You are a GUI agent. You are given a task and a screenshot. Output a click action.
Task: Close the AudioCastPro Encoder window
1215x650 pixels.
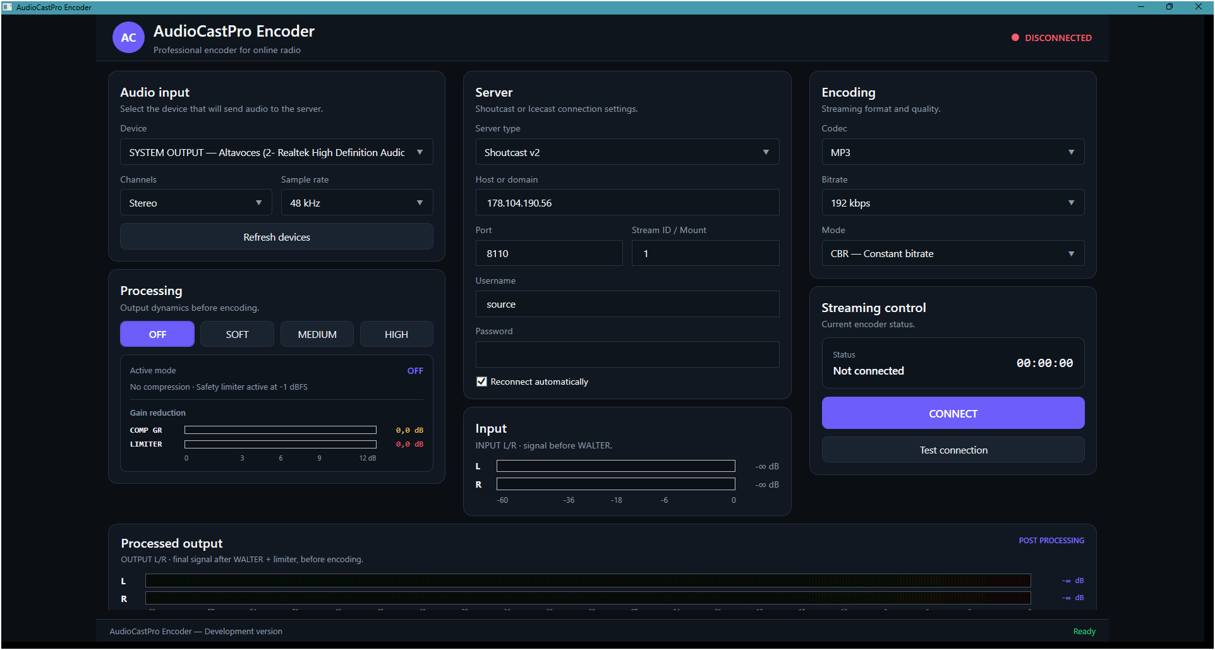tap(1199, 7)
